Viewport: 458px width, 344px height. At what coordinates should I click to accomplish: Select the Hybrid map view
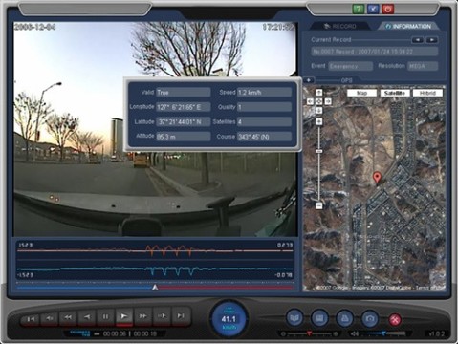(x=427, y=93)
